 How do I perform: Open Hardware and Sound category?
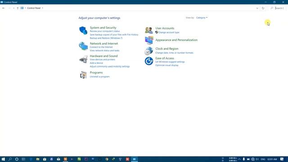pyautogui.click(x=103, y=56)
